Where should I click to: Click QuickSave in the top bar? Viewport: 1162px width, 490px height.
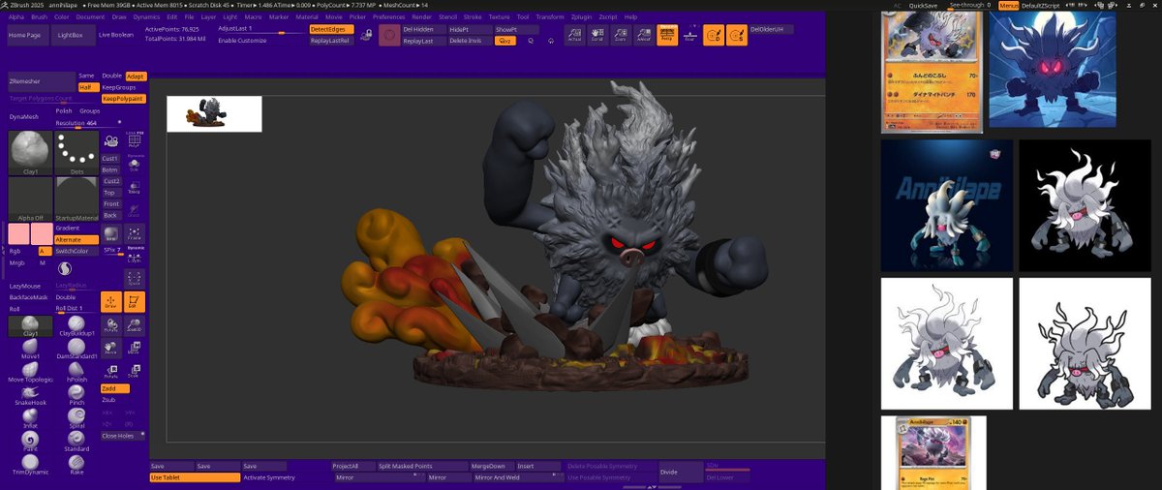coord(923,5)
